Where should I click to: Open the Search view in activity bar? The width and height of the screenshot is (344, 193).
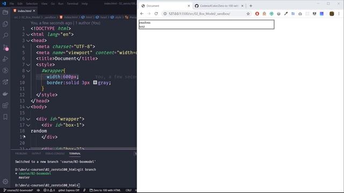coord(5,35)
